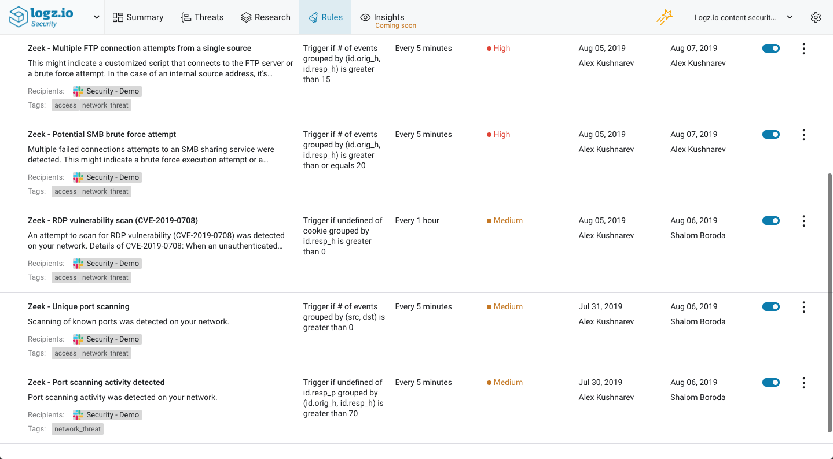Toggle off Potential SMB brute force rule
The width and height of the screenshot is (833, 459).
click(x=771, y=135)
